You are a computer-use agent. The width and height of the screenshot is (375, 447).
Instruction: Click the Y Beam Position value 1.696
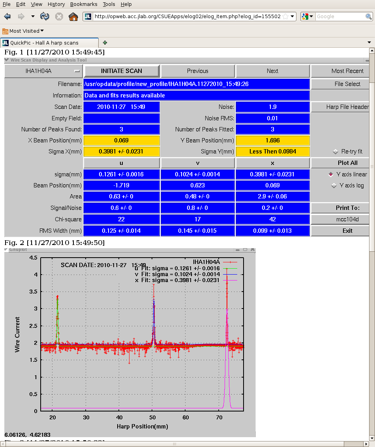coord(273,140)
